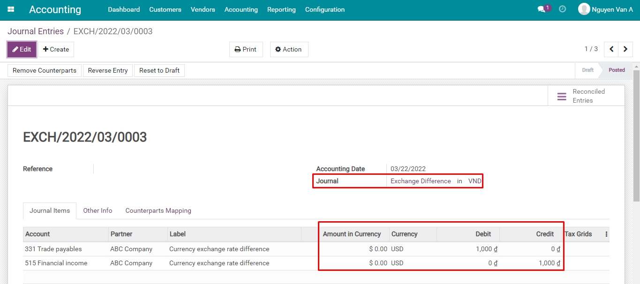Click accounting date 03/22/2022
The height and width of the screenshot is (284, 640).
coord(408,169)
